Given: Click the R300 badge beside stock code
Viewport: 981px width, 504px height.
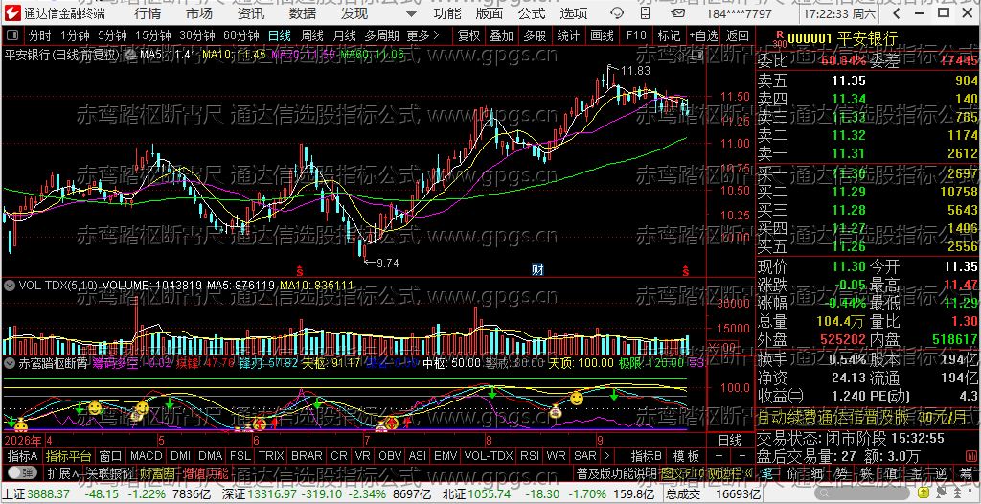Looking at the screenshot, I should pyautogui.click(x=780, y=39).
